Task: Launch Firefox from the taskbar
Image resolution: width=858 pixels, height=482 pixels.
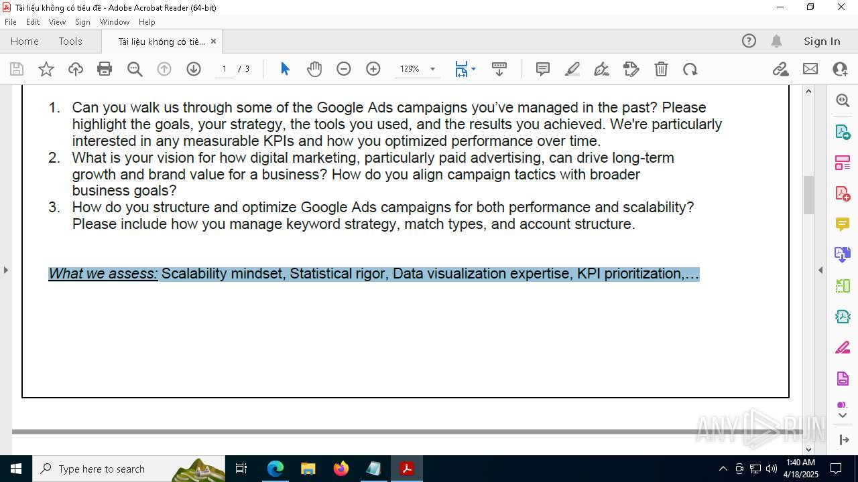Action: (x=341, y=469)
